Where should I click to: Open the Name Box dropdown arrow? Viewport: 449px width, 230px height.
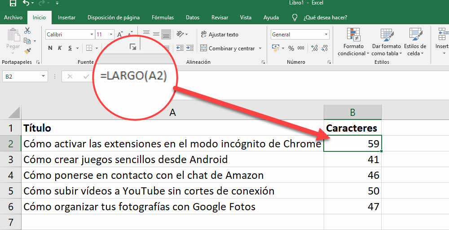[43, 77]
